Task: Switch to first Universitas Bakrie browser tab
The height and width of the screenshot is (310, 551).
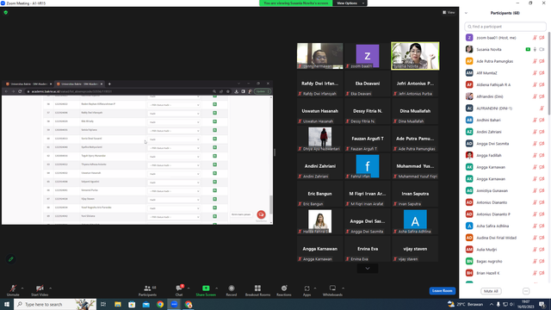Action: click(28, 84)
